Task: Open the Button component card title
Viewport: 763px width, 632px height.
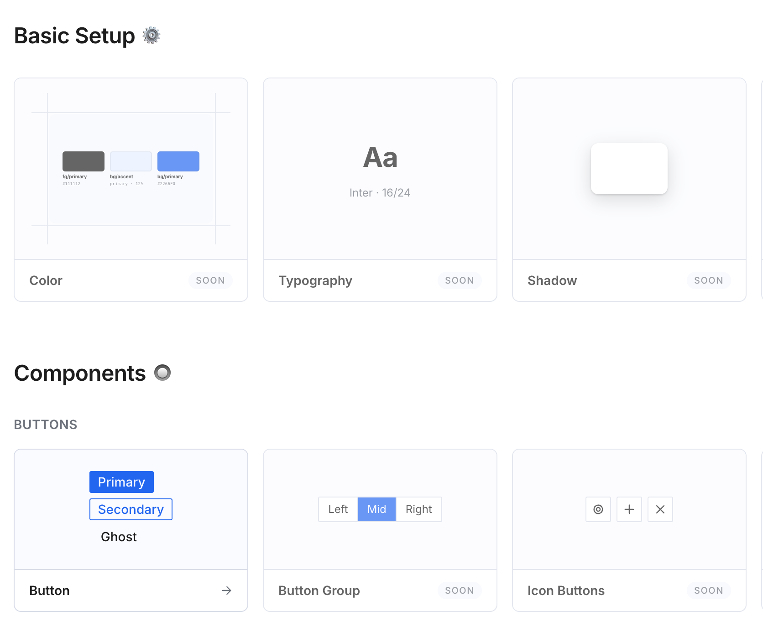Action: [50, 591]
